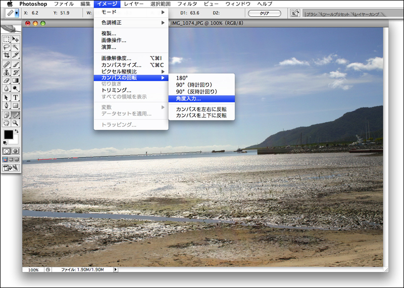
Task: Click the クリア button
Action: coord(264,13)
